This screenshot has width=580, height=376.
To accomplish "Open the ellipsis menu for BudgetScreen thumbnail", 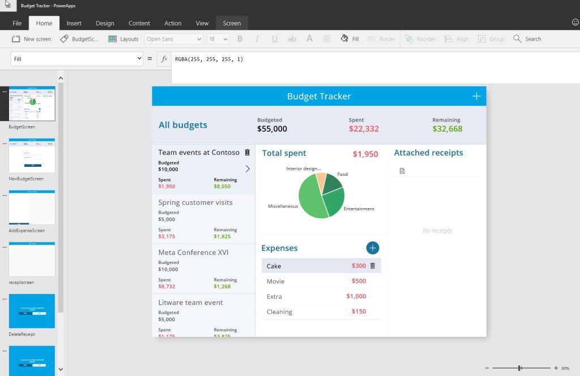I will pos(5,92).
